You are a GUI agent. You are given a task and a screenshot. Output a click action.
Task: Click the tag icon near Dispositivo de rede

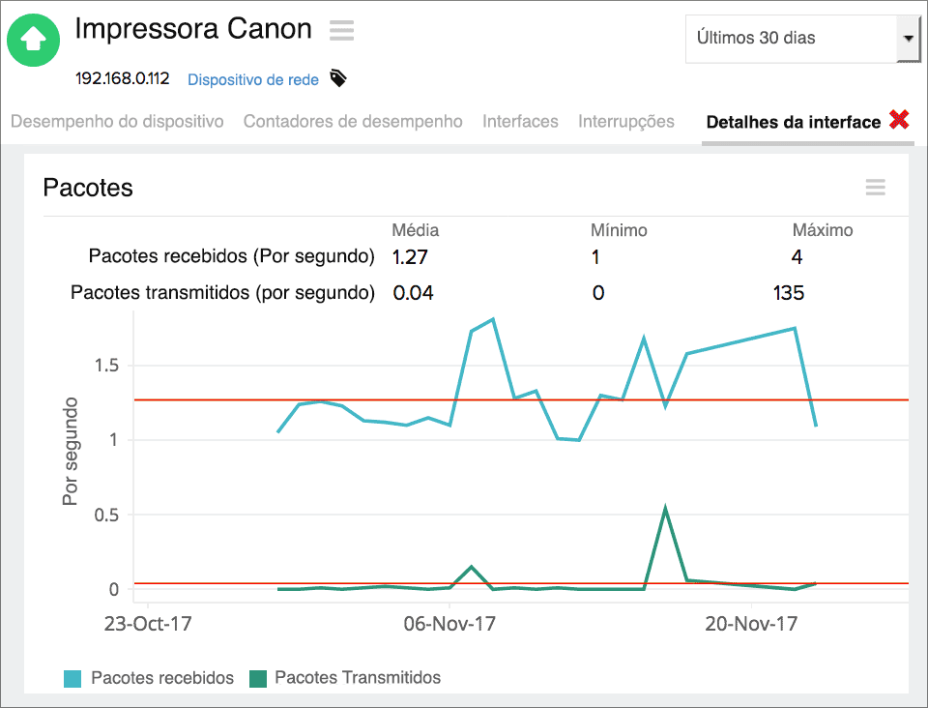tap(337, 79)
